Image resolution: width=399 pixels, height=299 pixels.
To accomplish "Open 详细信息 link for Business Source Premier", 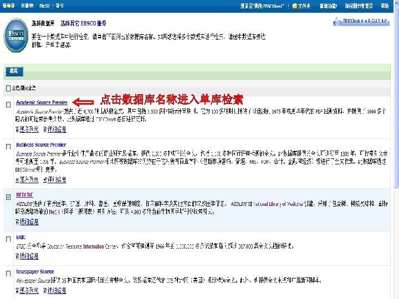I will [57, 180].
